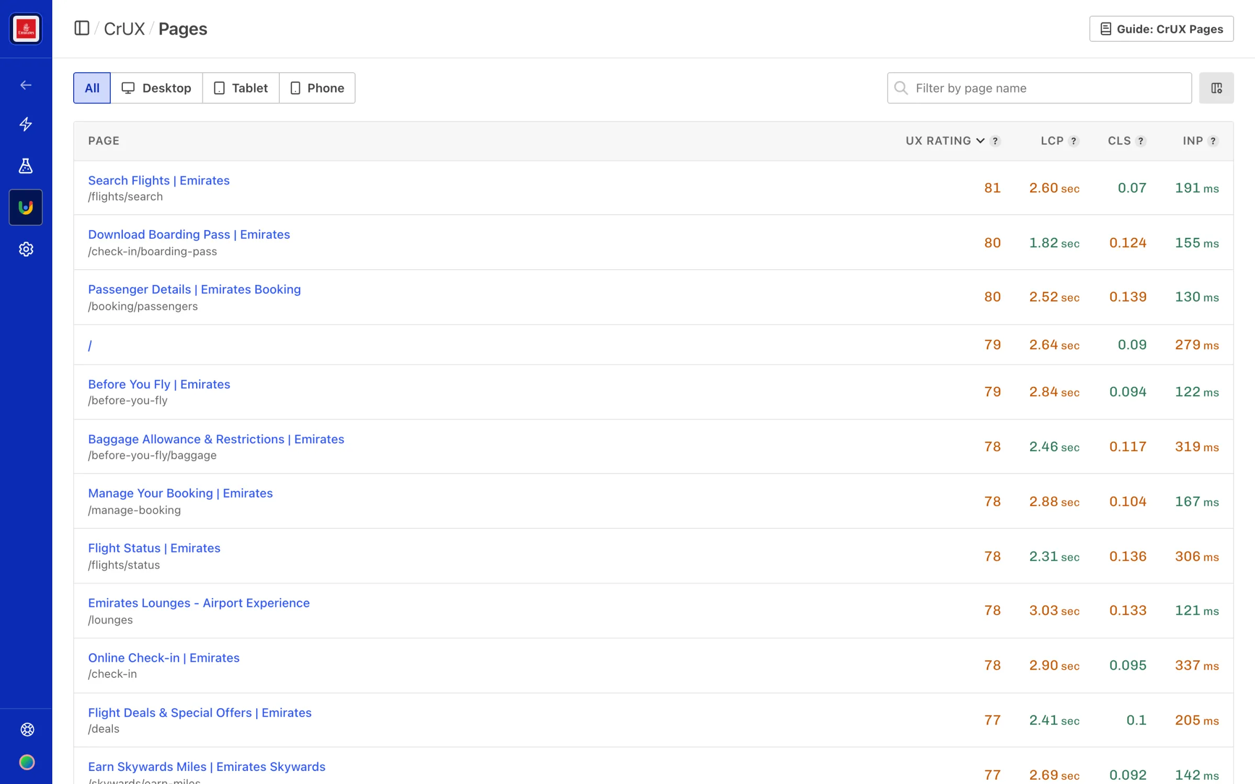Screen dimensions: 1255x784
Task: Click the Emirates site logo
Action: [x=26, y=29]
